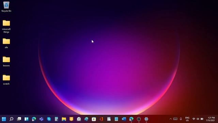218x123 pixels.
Task: Select the 'minecraft things' folder
Action: 6,27
